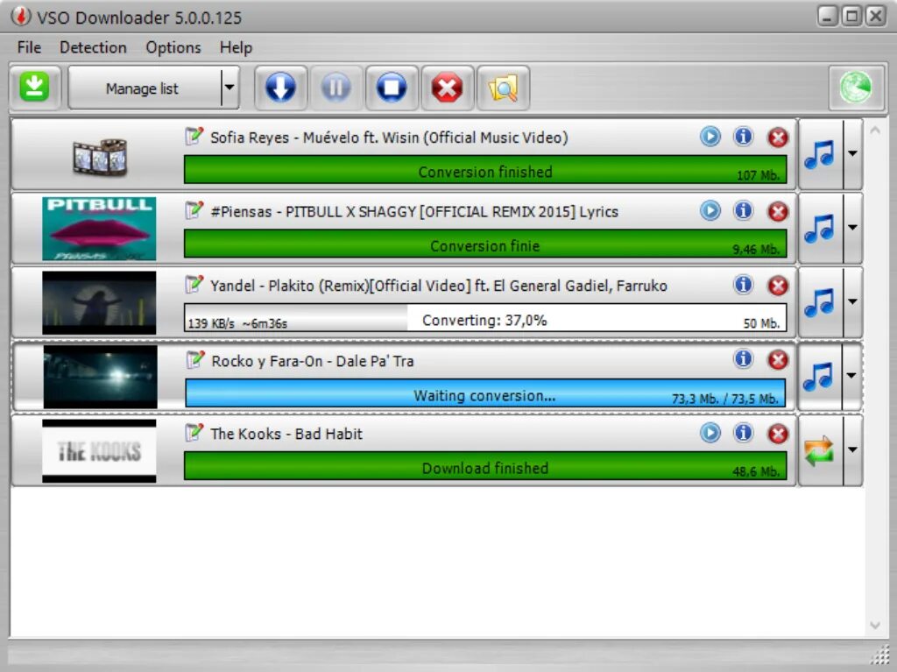Expand format dropdown for Yandel row

[852, 301]
